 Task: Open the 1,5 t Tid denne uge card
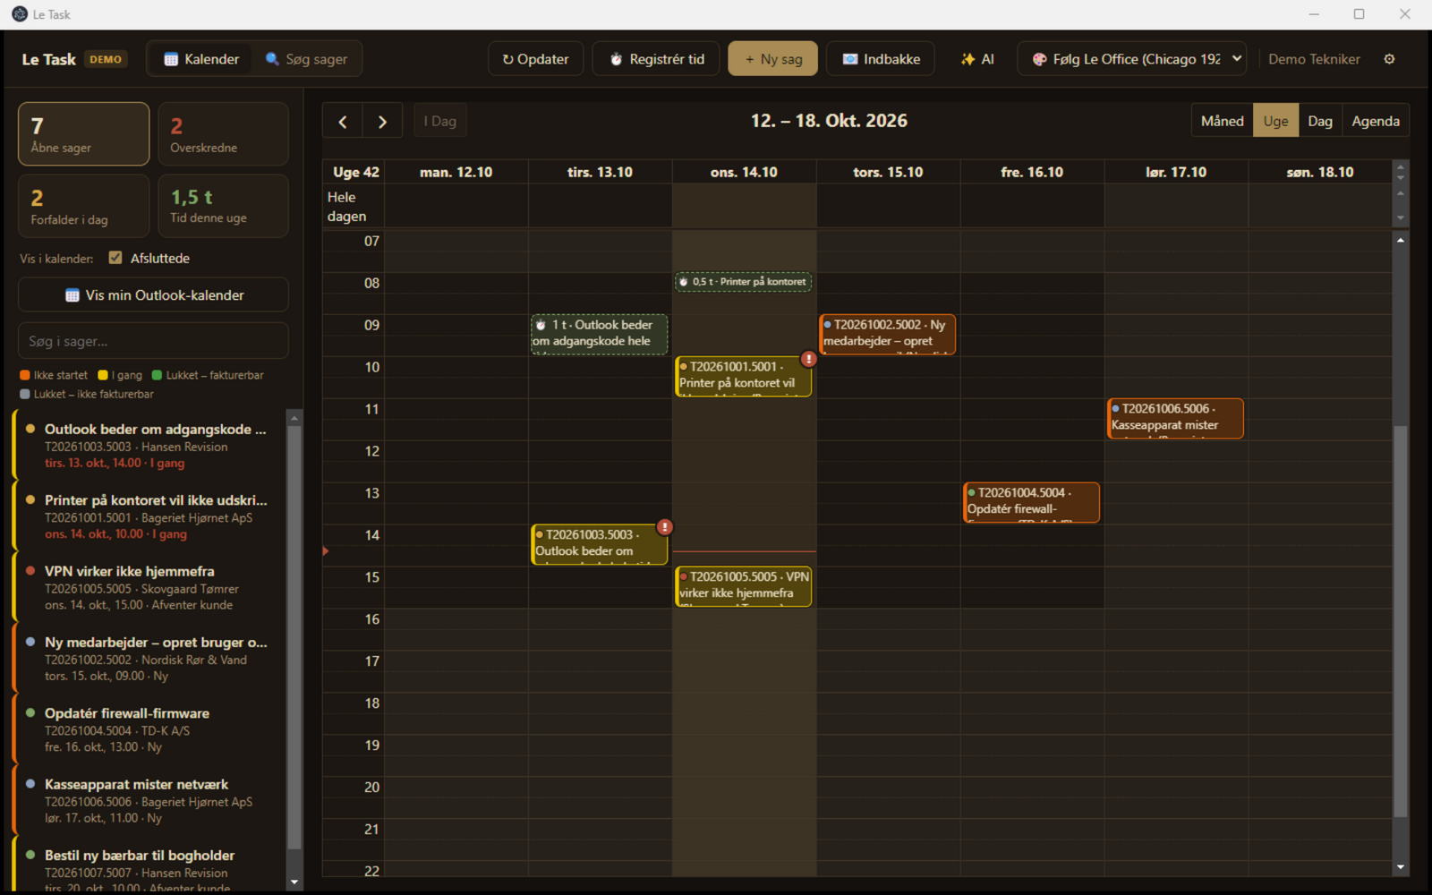(223, 206)
